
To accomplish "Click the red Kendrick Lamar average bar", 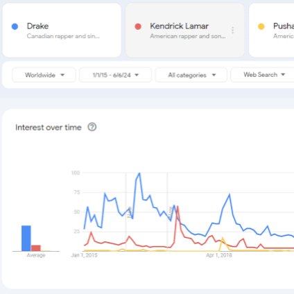I will pyautogui.click(x=36, y=248).
